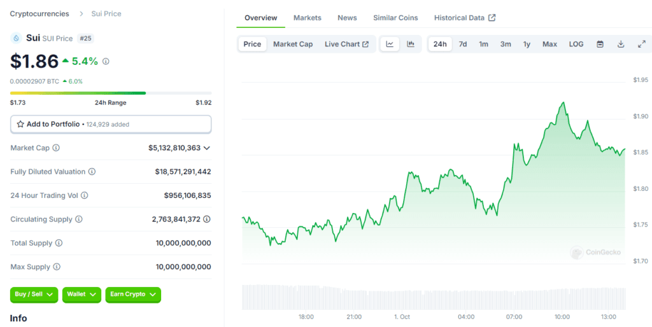The width and height of the screenshot is (652, 327).
Task: Click the Max Supply info icon
Action: tap(57, 267)
